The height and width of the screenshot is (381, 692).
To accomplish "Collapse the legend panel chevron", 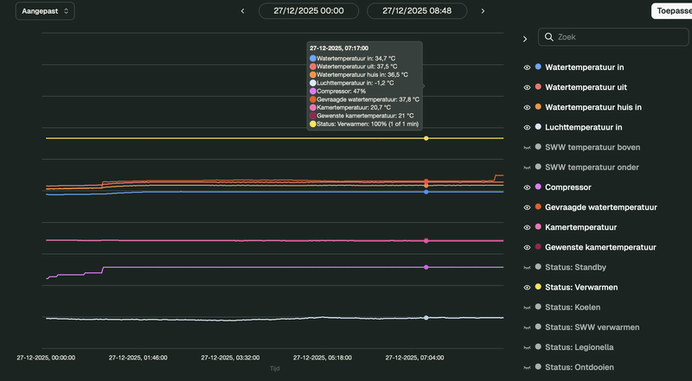I will coord(524,39).
